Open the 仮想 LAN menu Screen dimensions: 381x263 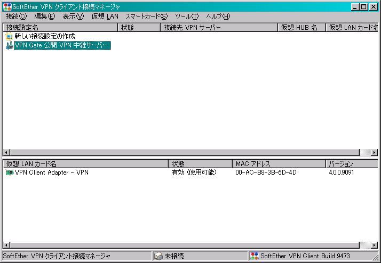coord(105,17)
